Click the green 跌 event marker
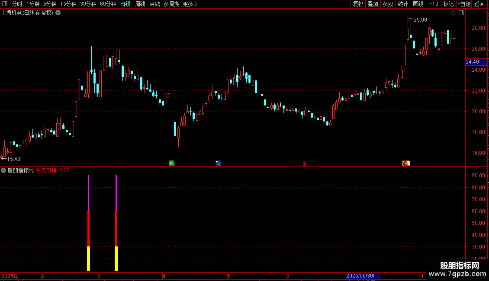This screenshot has width=489, height=281. point(171,163)
